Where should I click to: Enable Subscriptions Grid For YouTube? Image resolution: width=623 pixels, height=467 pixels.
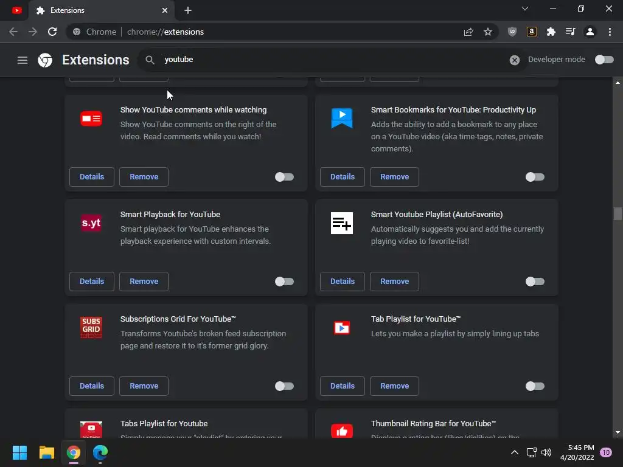pos(285,386)
